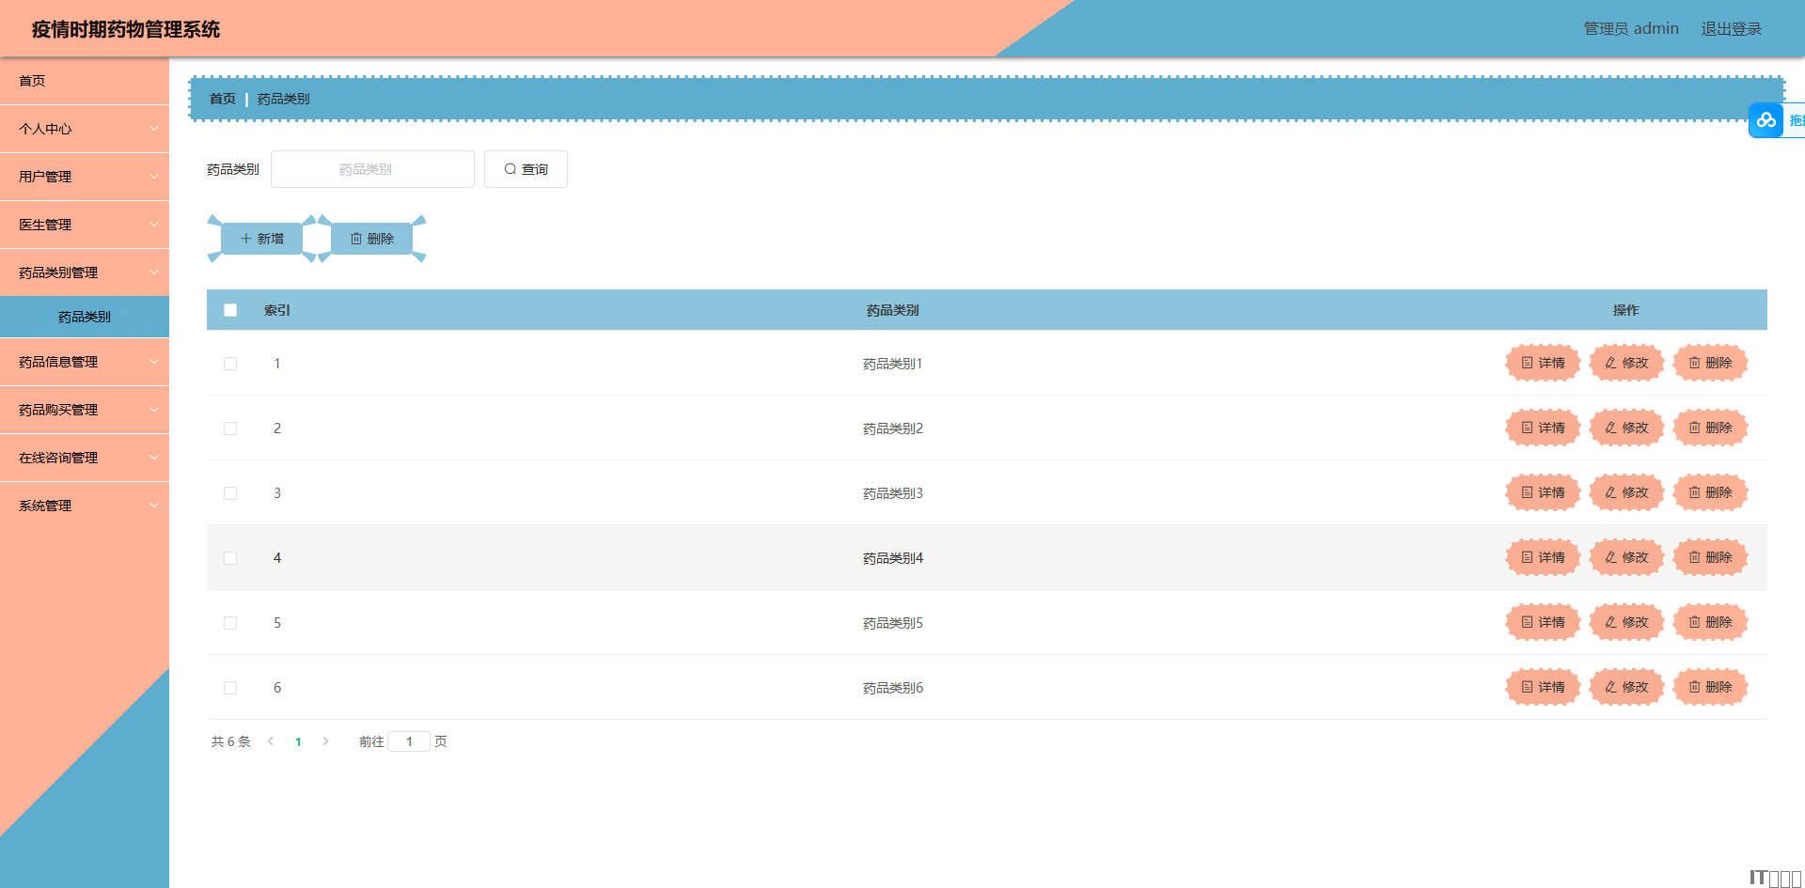This screenshot has height=888, width=1805.
Task: Click the 药品类别6 cell text
Action: (893, 688)
